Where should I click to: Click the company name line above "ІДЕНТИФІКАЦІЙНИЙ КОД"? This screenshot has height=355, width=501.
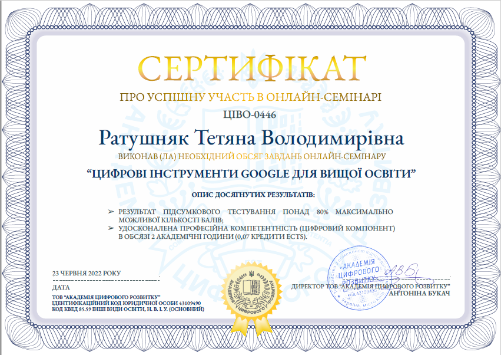click(x=107, y=297)
